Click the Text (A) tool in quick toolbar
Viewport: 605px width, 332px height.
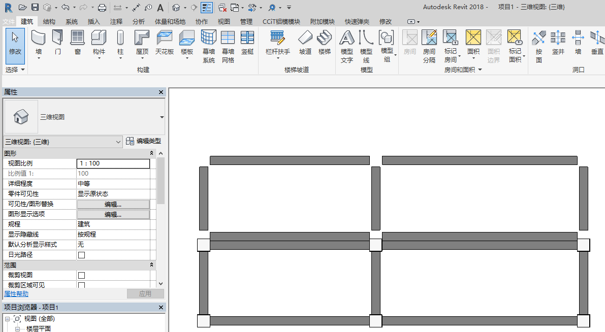(x=160, y=7)
